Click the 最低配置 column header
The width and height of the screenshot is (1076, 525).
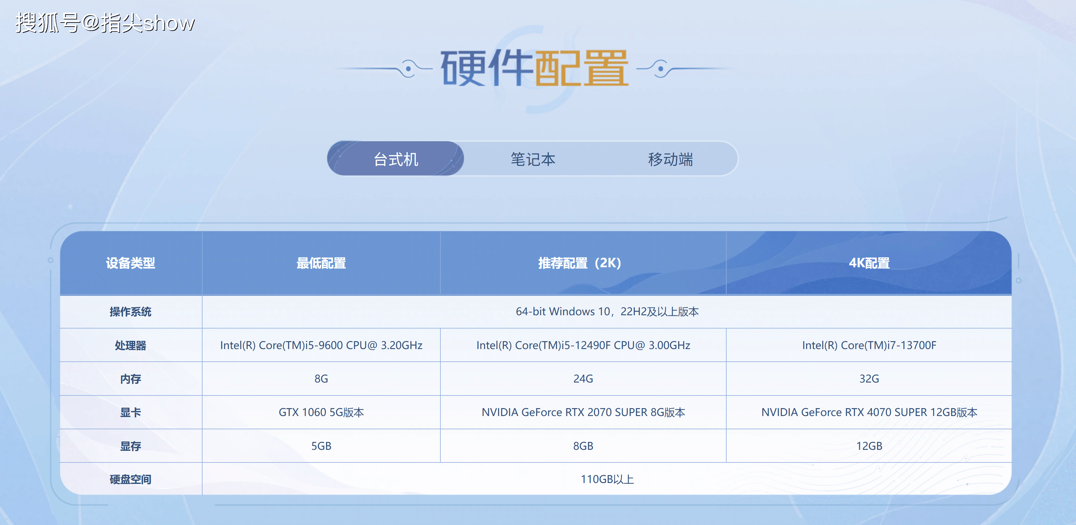tap(321, 263)
